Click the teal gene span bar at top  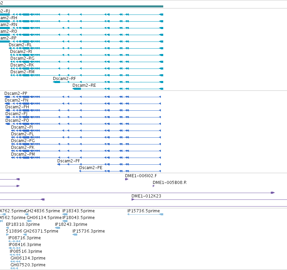click(82, 6)
